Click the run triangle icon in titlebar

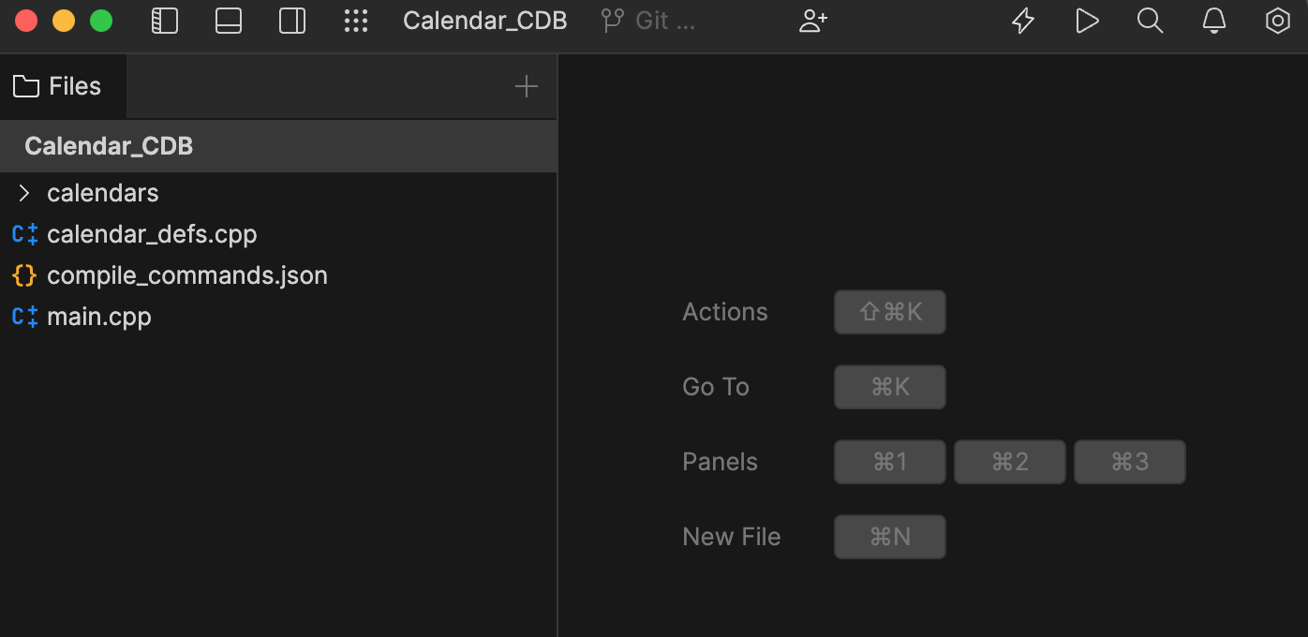pyautogui.click(x=1087, y=20)
